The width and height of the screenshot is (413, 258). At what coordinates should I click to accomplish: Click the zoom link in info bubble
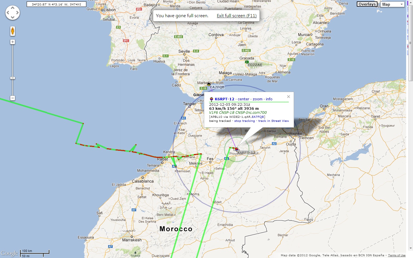pyautogui.click(x=258, y=99)
